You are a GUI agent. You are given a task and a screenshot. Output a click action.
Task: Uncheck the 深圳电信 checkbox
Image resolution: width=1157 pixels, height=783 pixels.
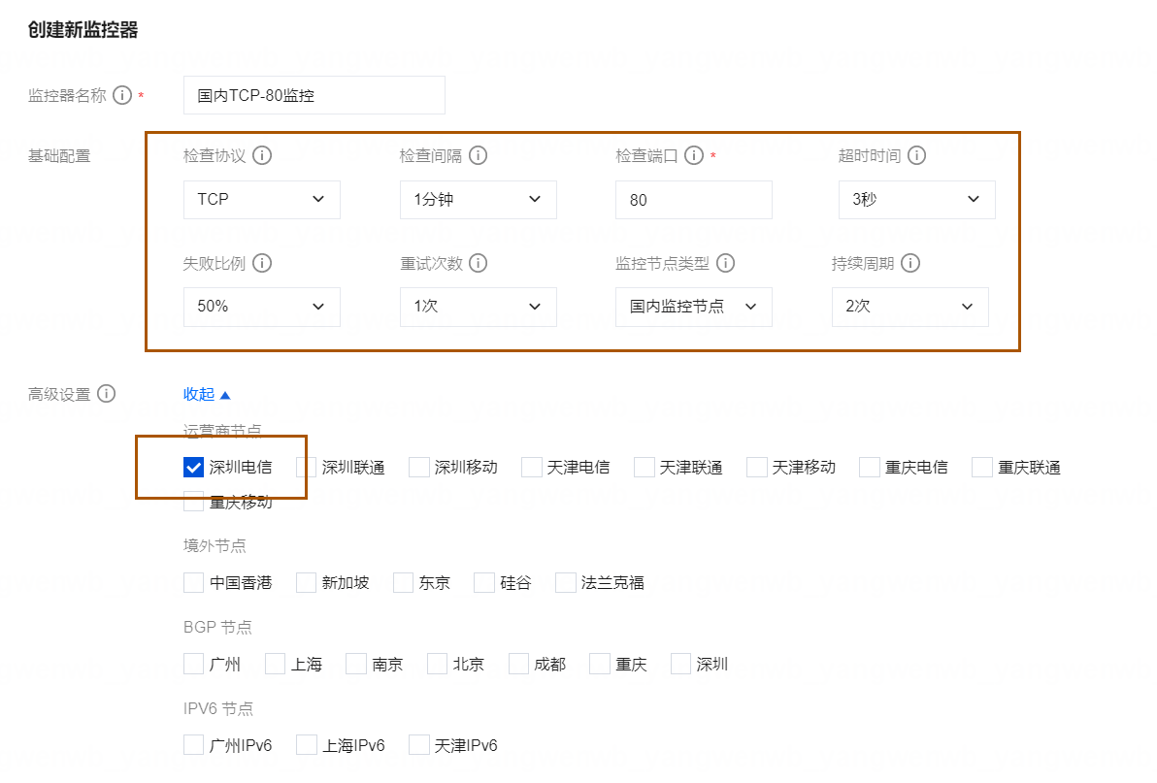click(193, 468)
